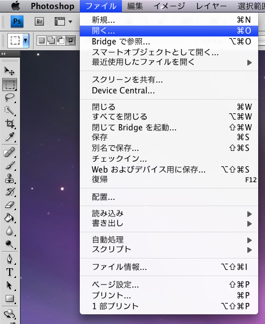Choose Subtract from selection mode

(x=60, y=40)
